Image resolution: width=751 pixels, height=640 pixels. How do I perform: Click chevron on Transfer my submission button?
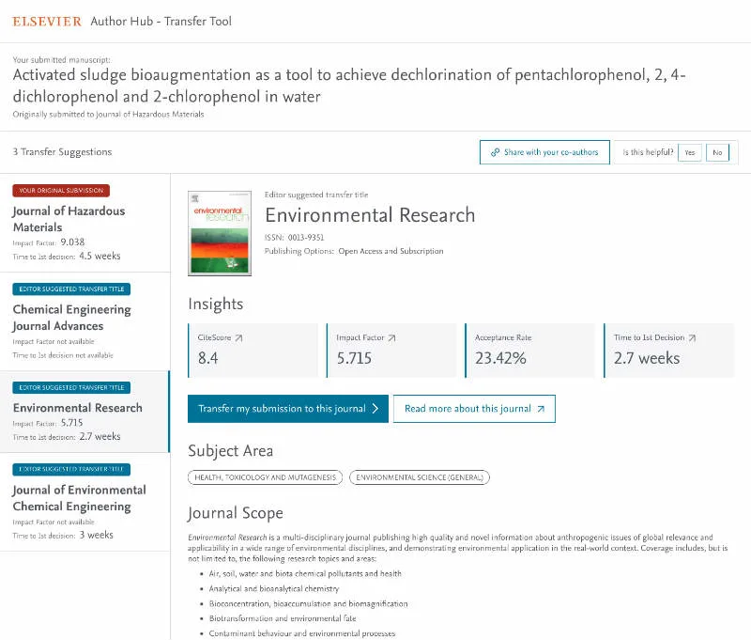375,409
